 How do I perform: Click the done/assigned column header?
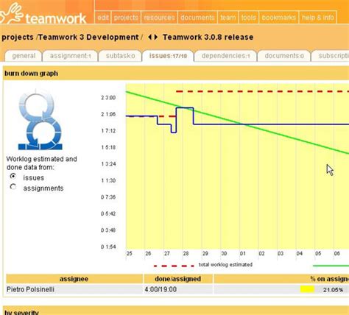(x=178, y=279)
